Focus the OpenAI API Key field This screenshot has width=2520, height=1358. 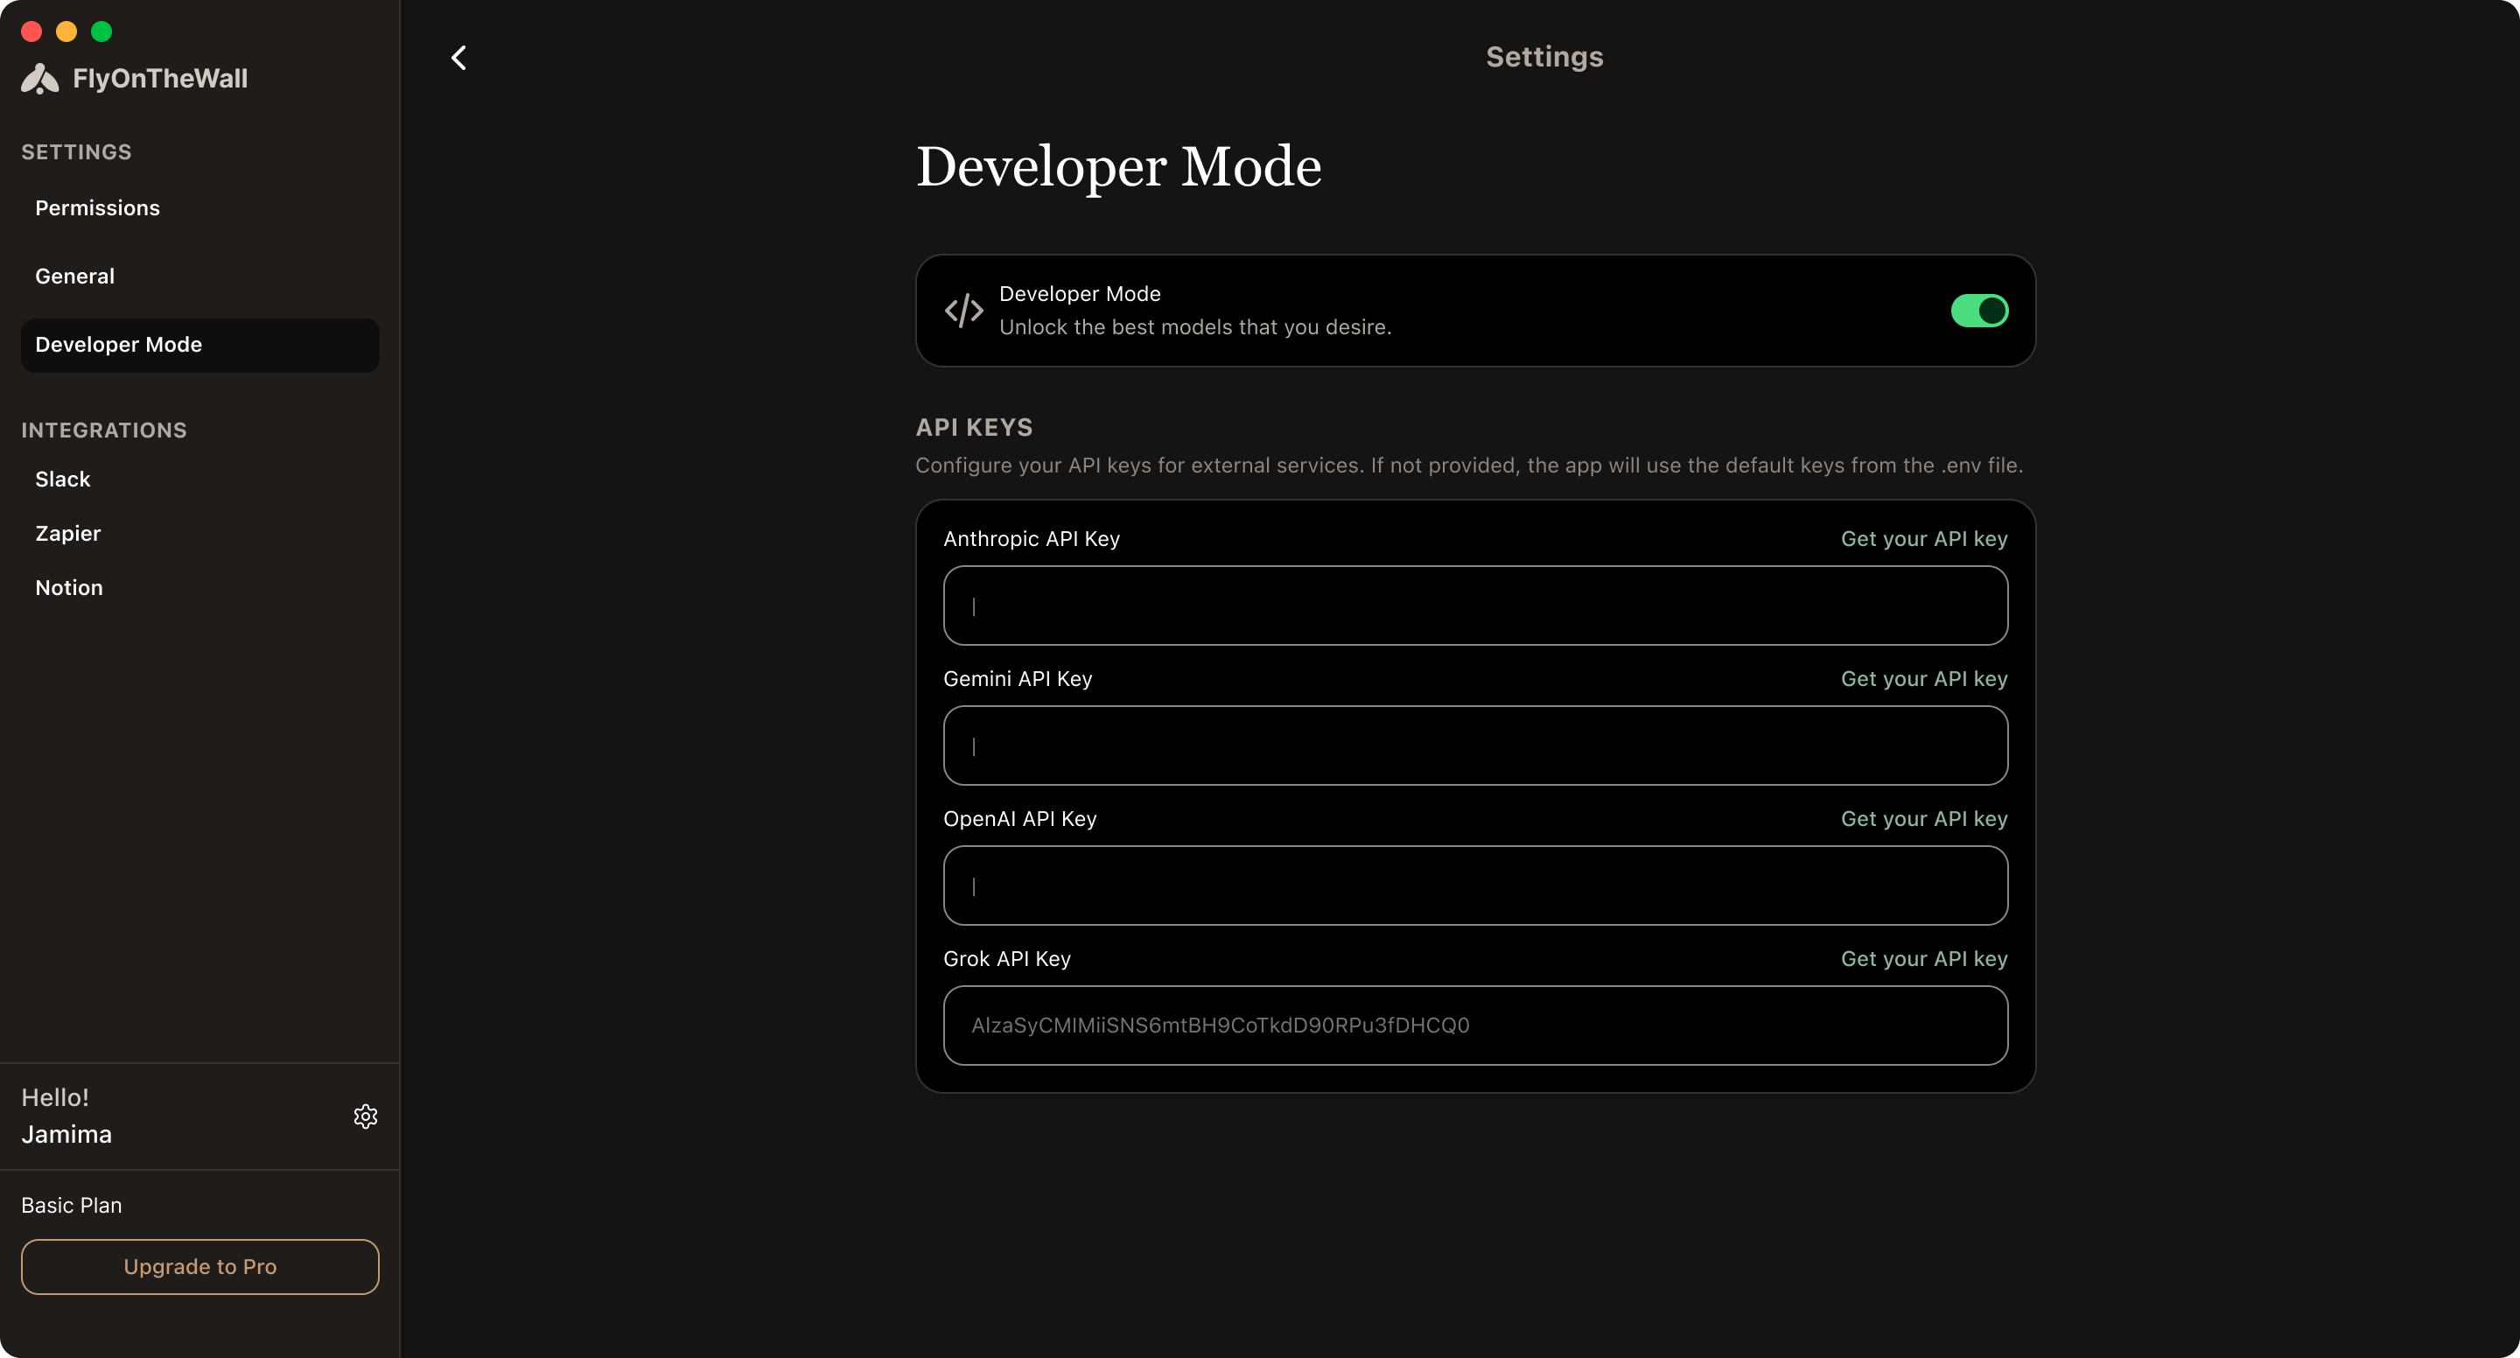coord(1475,885)
